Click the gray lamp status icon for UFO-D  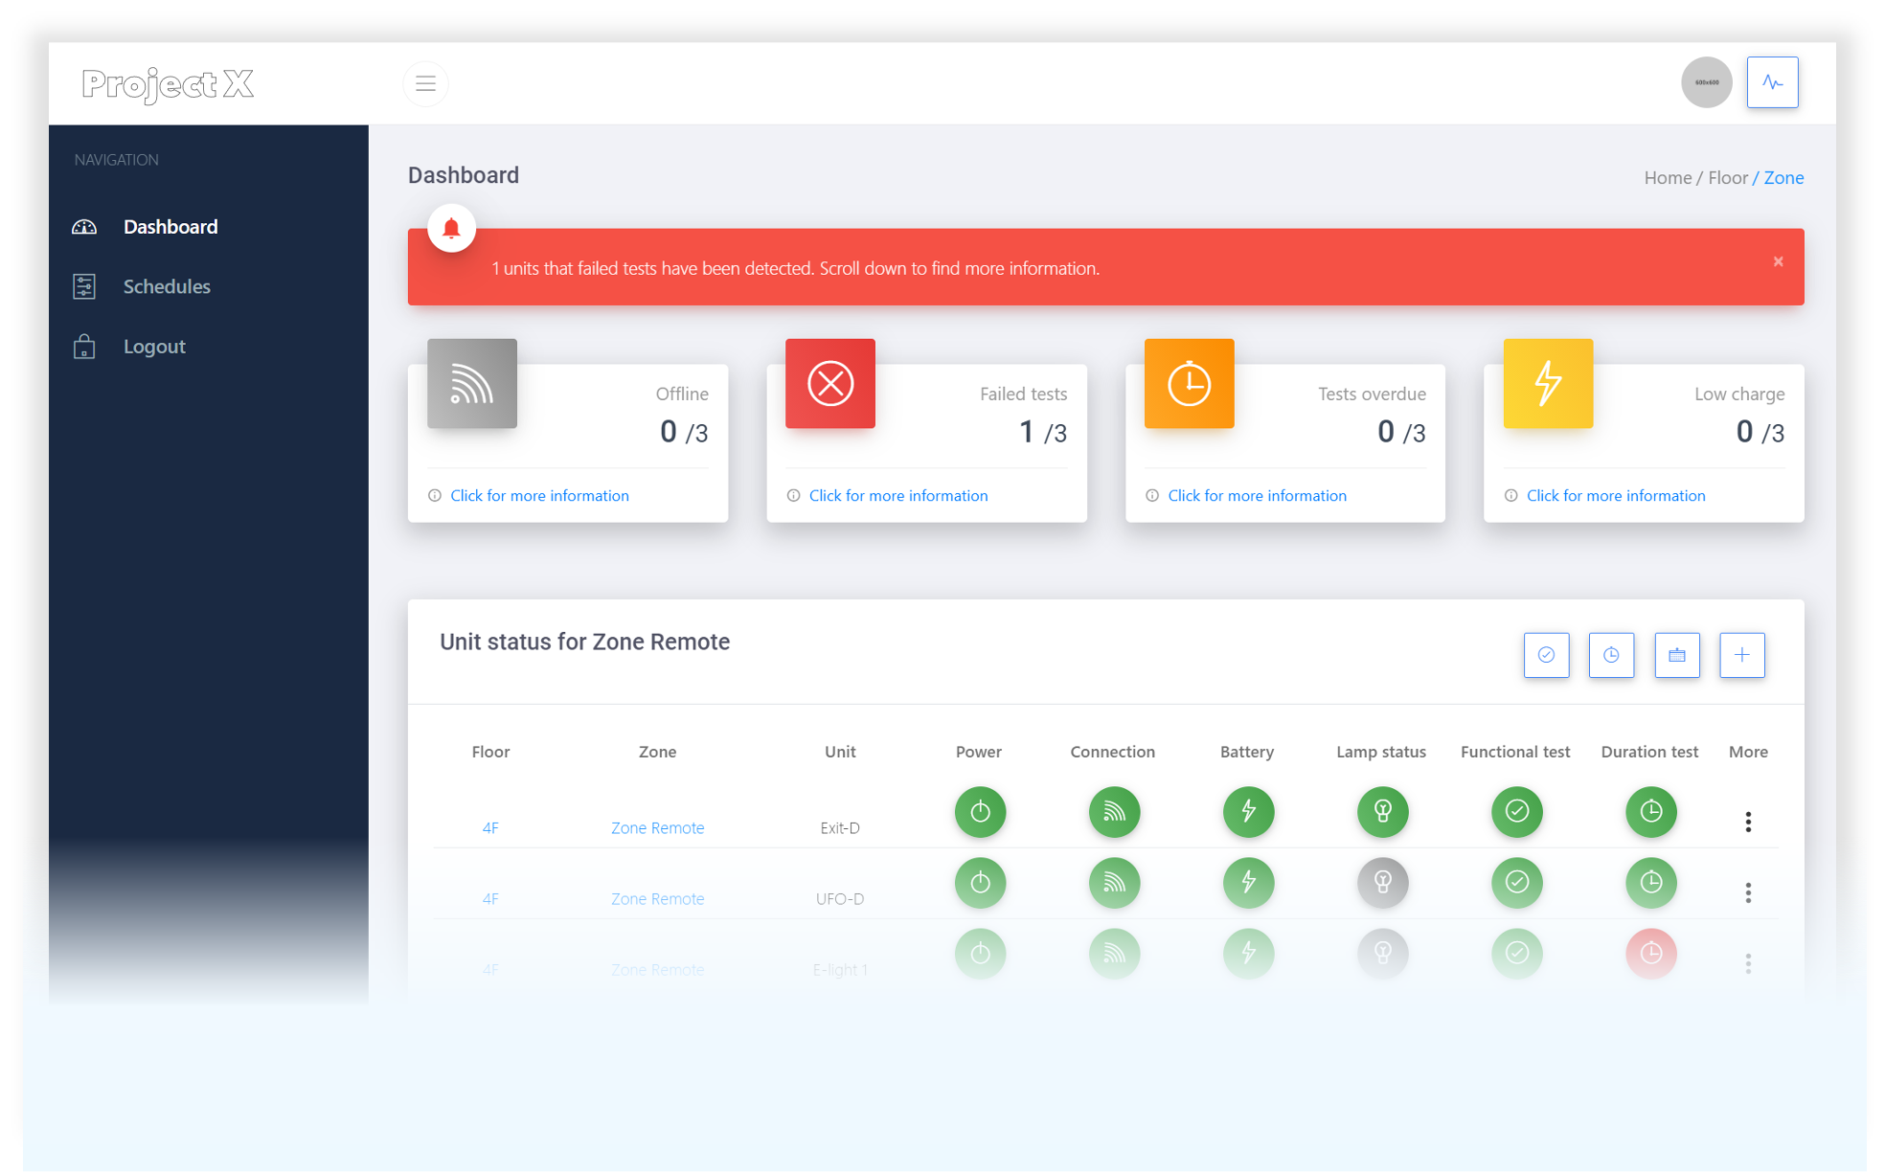1382,882
